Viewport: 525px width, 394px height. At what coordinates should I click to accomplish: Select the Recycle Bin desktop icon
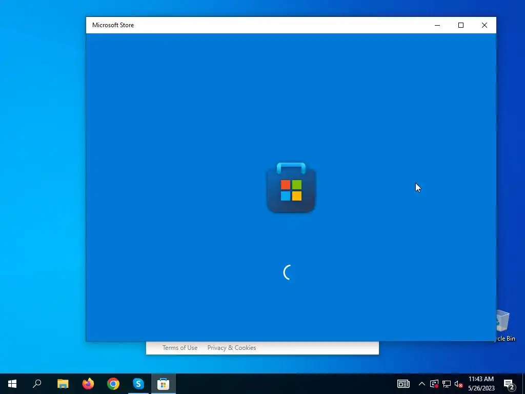pyautogui.click(x=506, y=326)
